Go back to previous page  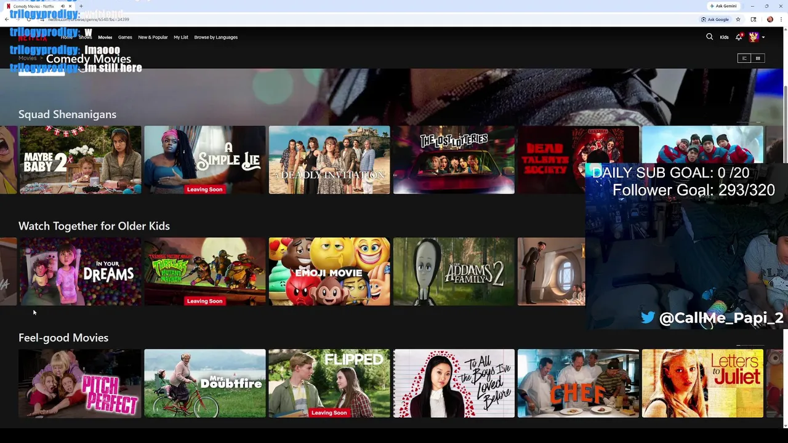tap(6, 19)
